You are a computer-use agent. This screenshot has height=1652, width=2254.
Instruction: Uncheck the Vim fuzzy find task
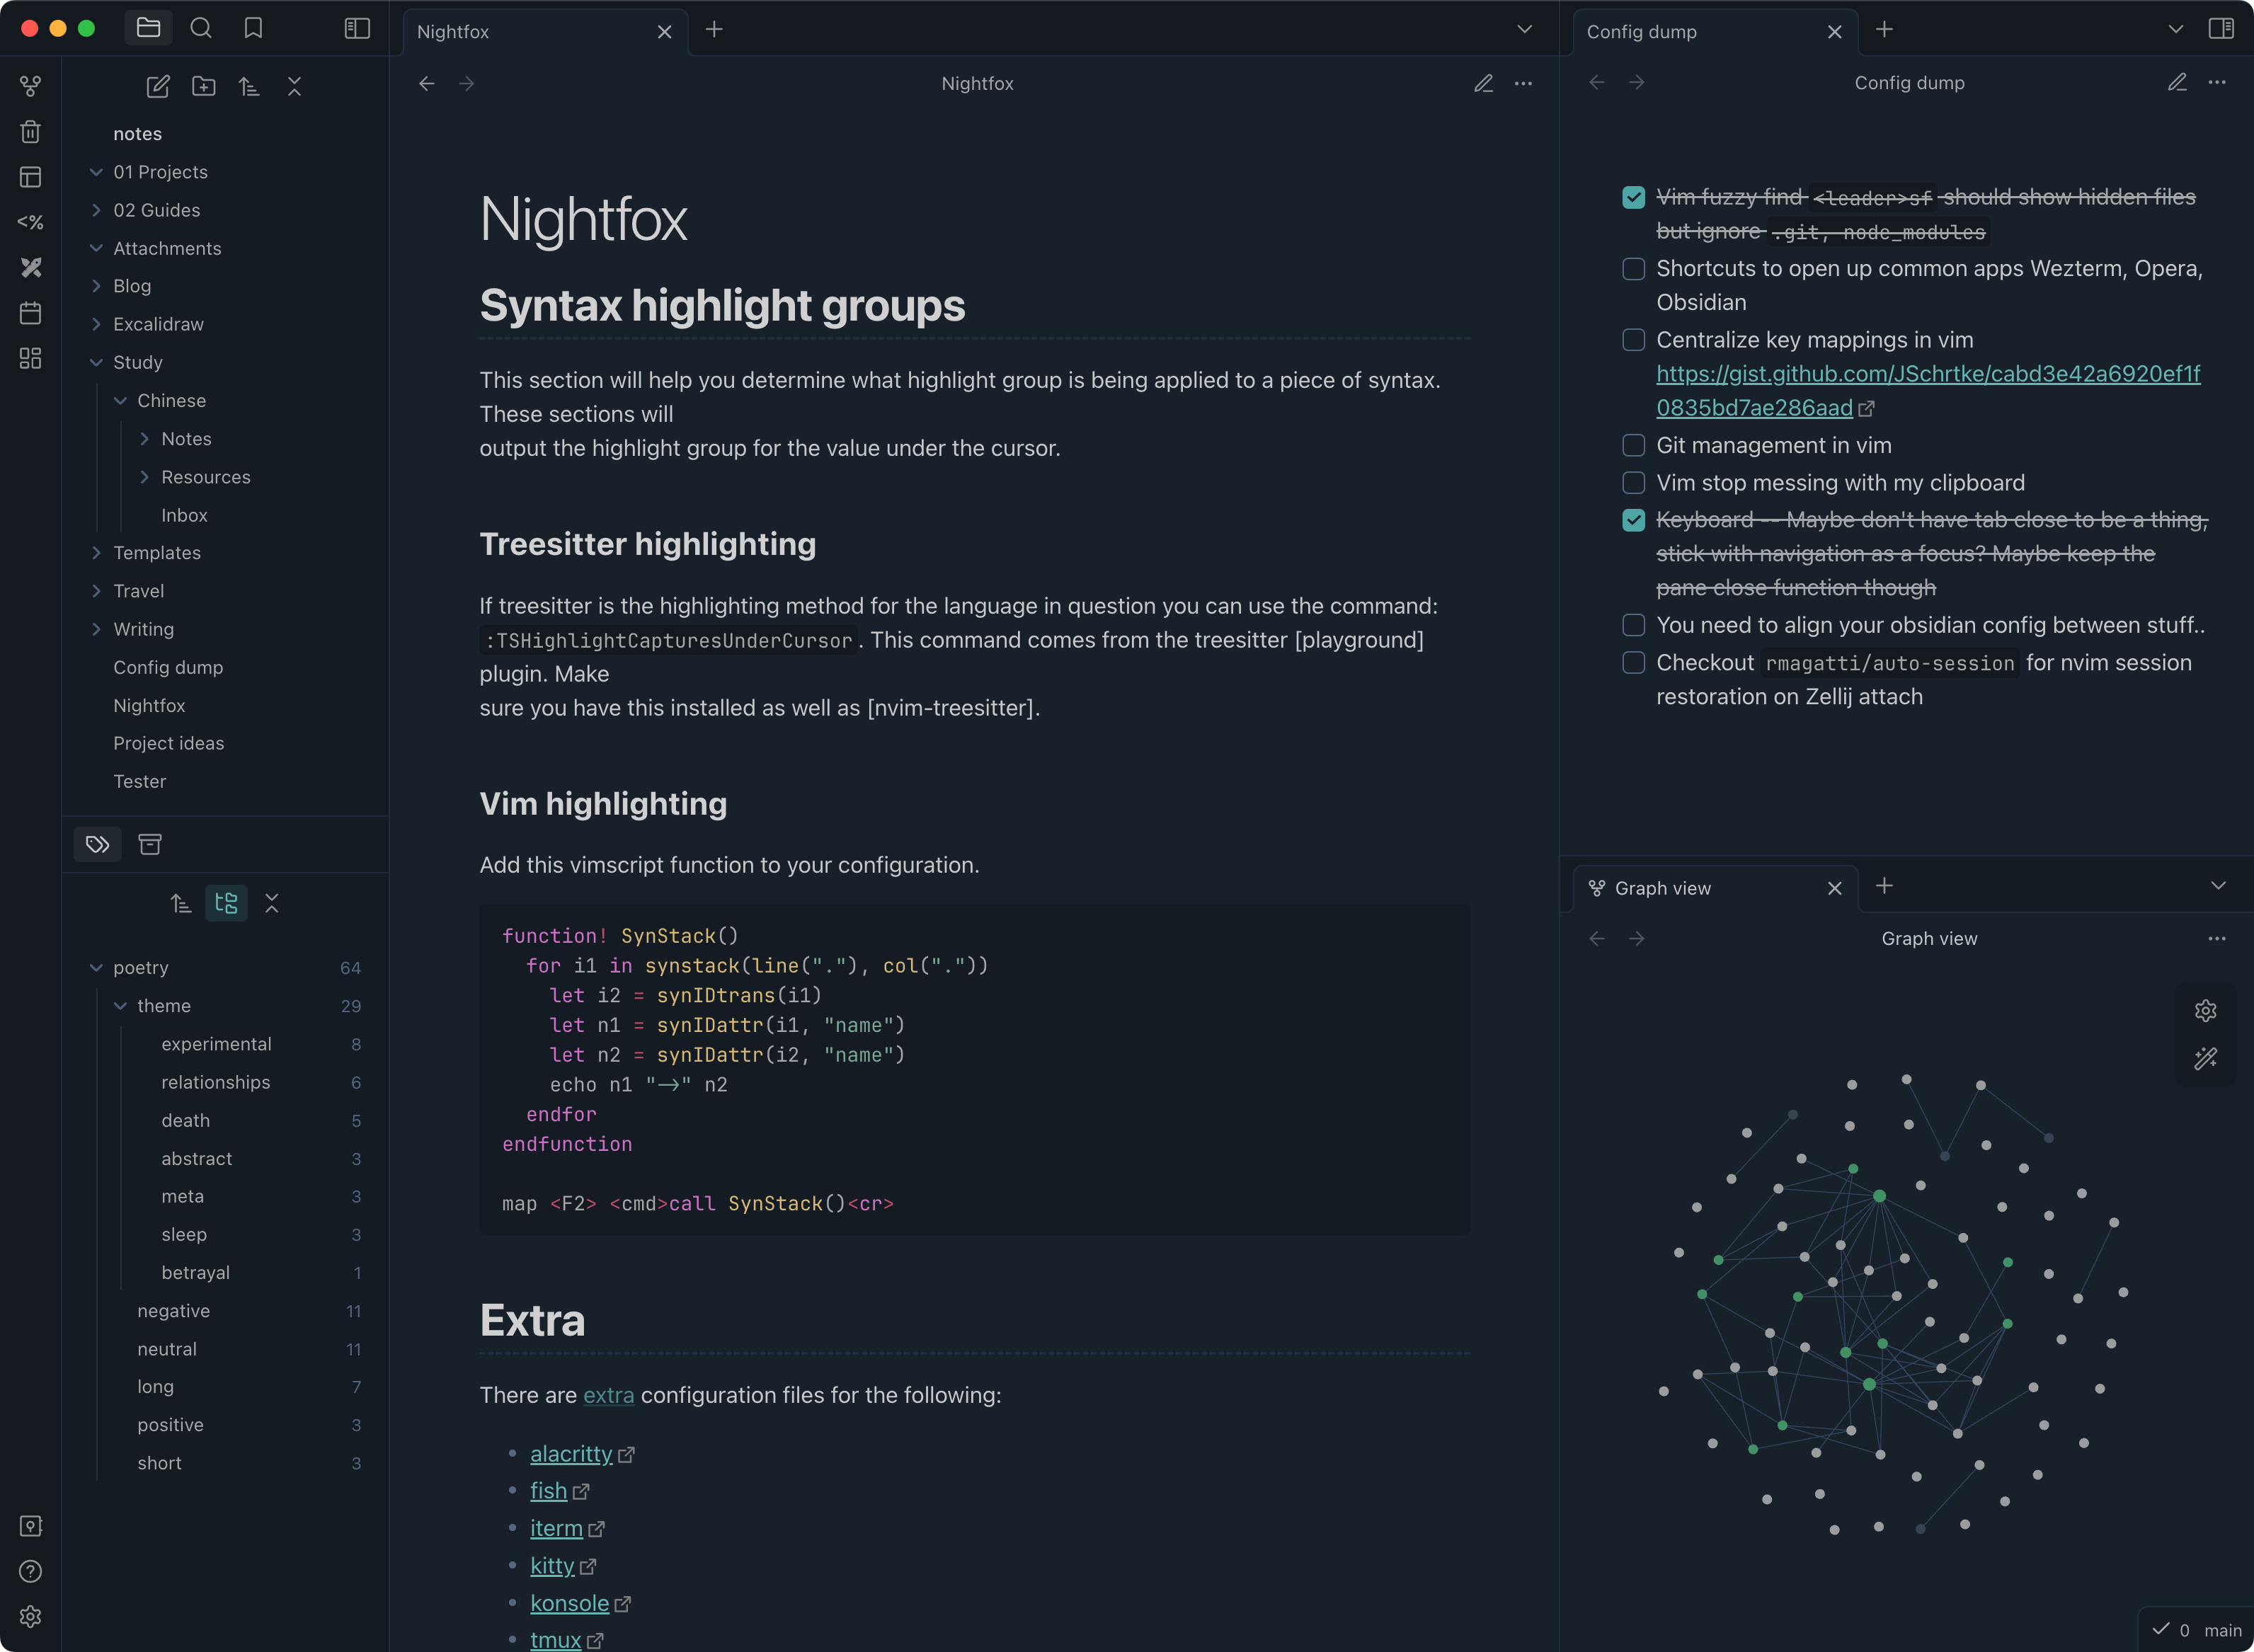[1633, 197]
